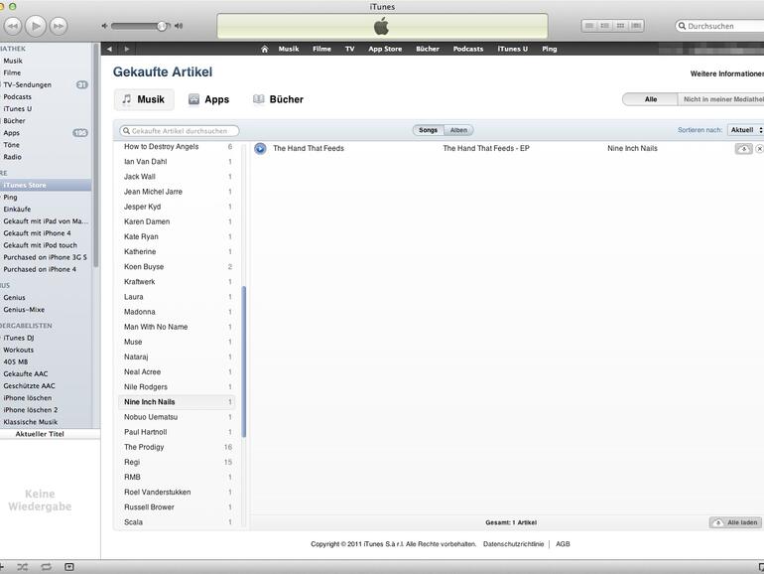Toggle the Alben view
764x574 pixels.
point(458,130)
